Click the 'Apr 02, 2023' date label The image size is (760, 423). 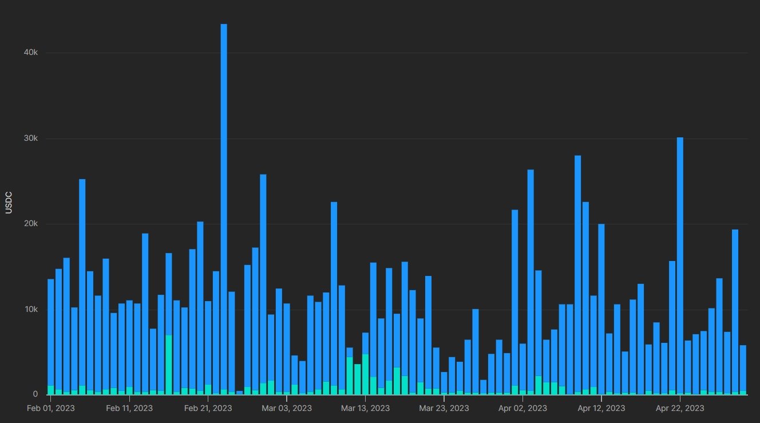tap(522, 408)
